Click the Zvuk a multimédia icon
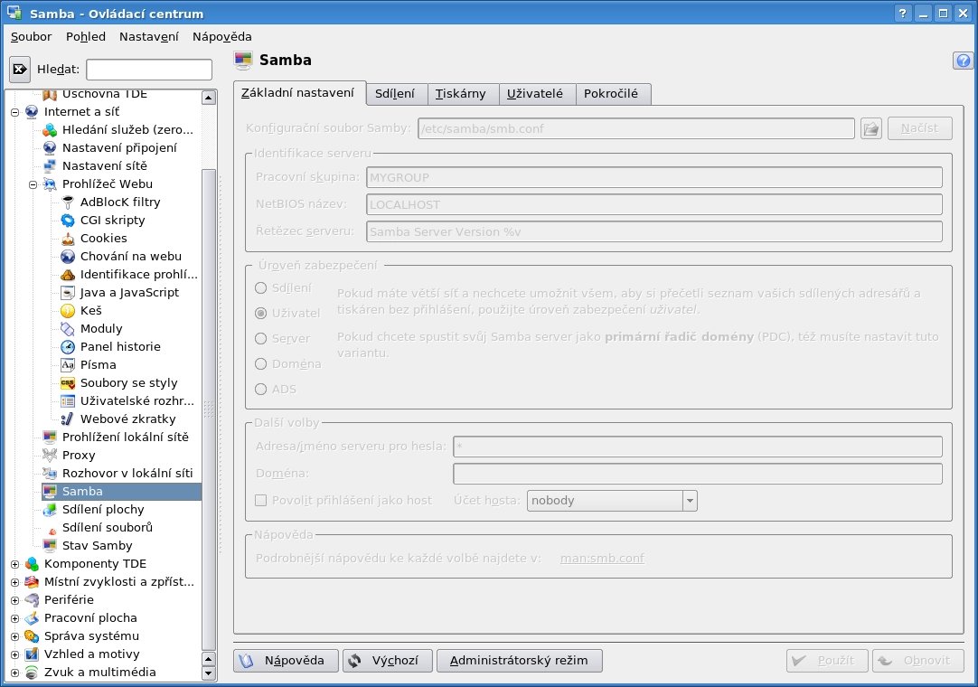 [x=32, y=673]
